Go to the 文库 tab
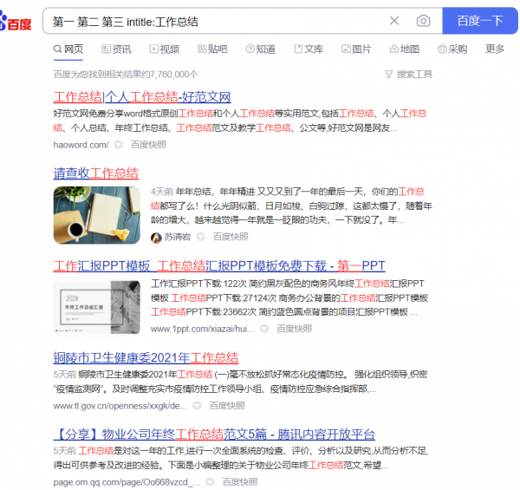 point(308,49)
